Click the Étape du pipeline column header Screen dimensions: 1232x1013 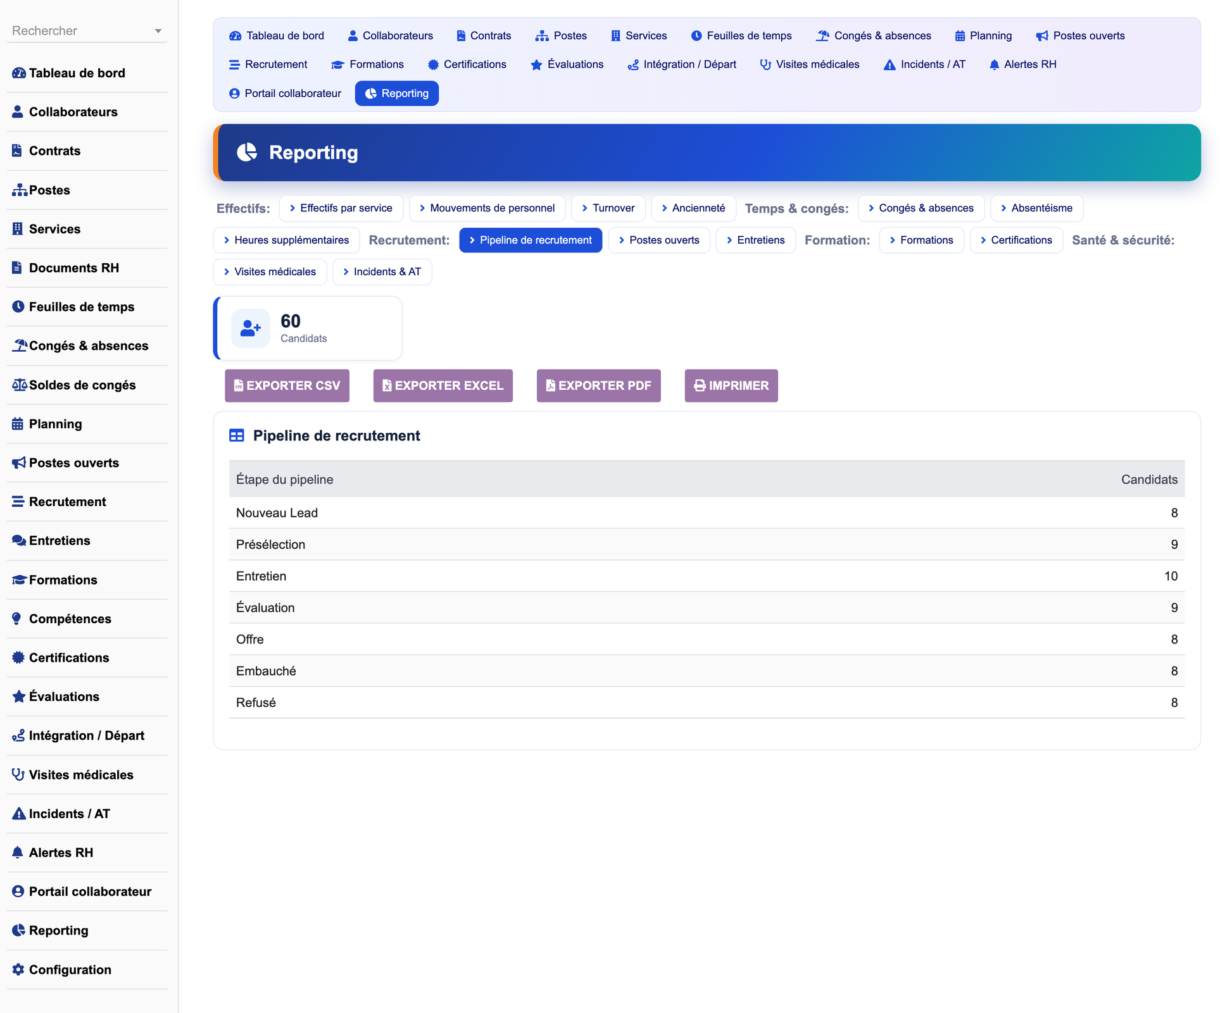(x=284, y=480)
